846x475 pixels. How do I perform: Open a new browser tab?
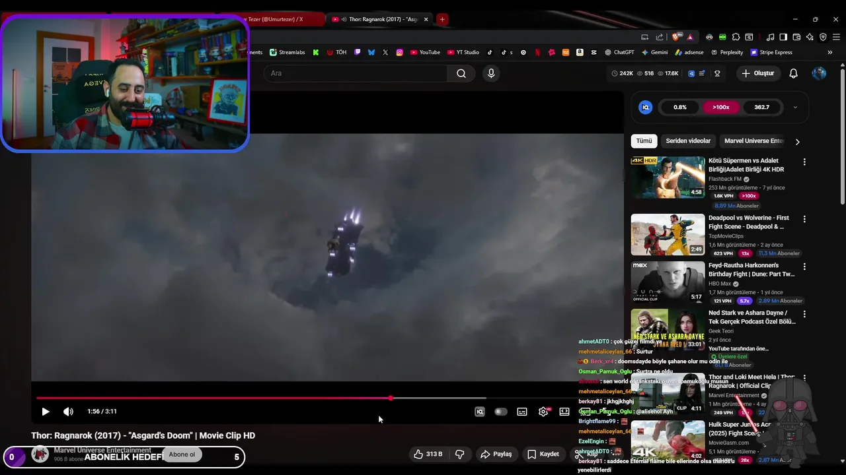[x=442, y=19]
